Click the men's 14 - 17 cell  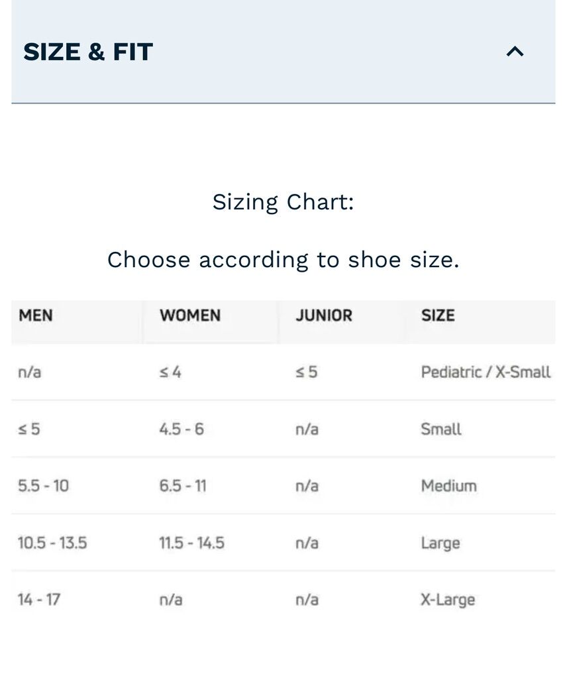39,600
